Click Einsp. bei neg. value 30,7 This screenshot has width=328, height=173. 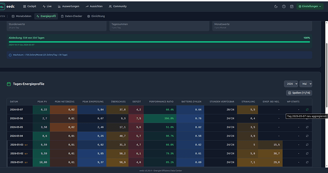(277, 154)
